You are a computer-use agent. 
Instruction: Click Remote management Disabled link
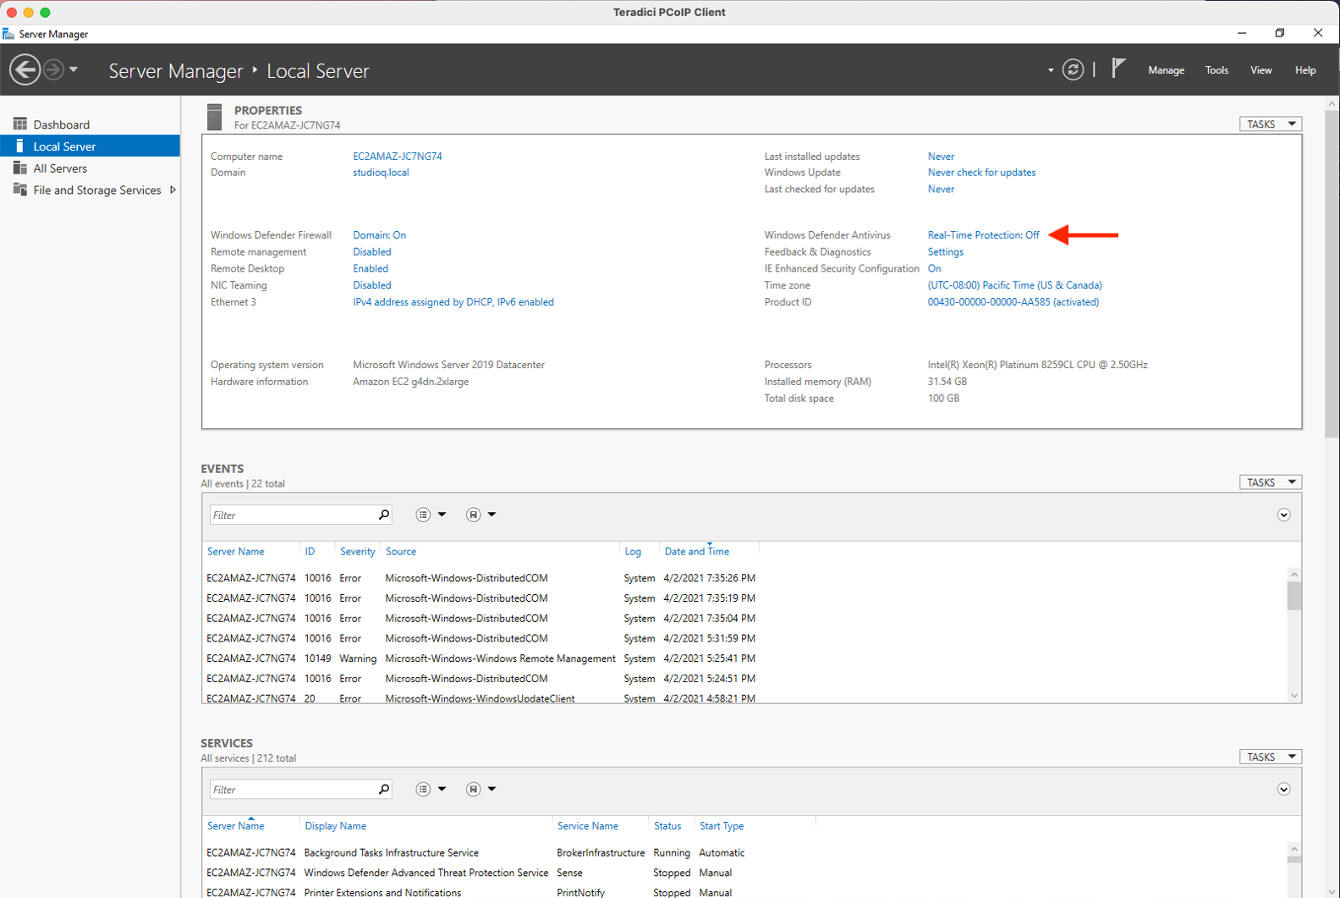coord(371,252)
